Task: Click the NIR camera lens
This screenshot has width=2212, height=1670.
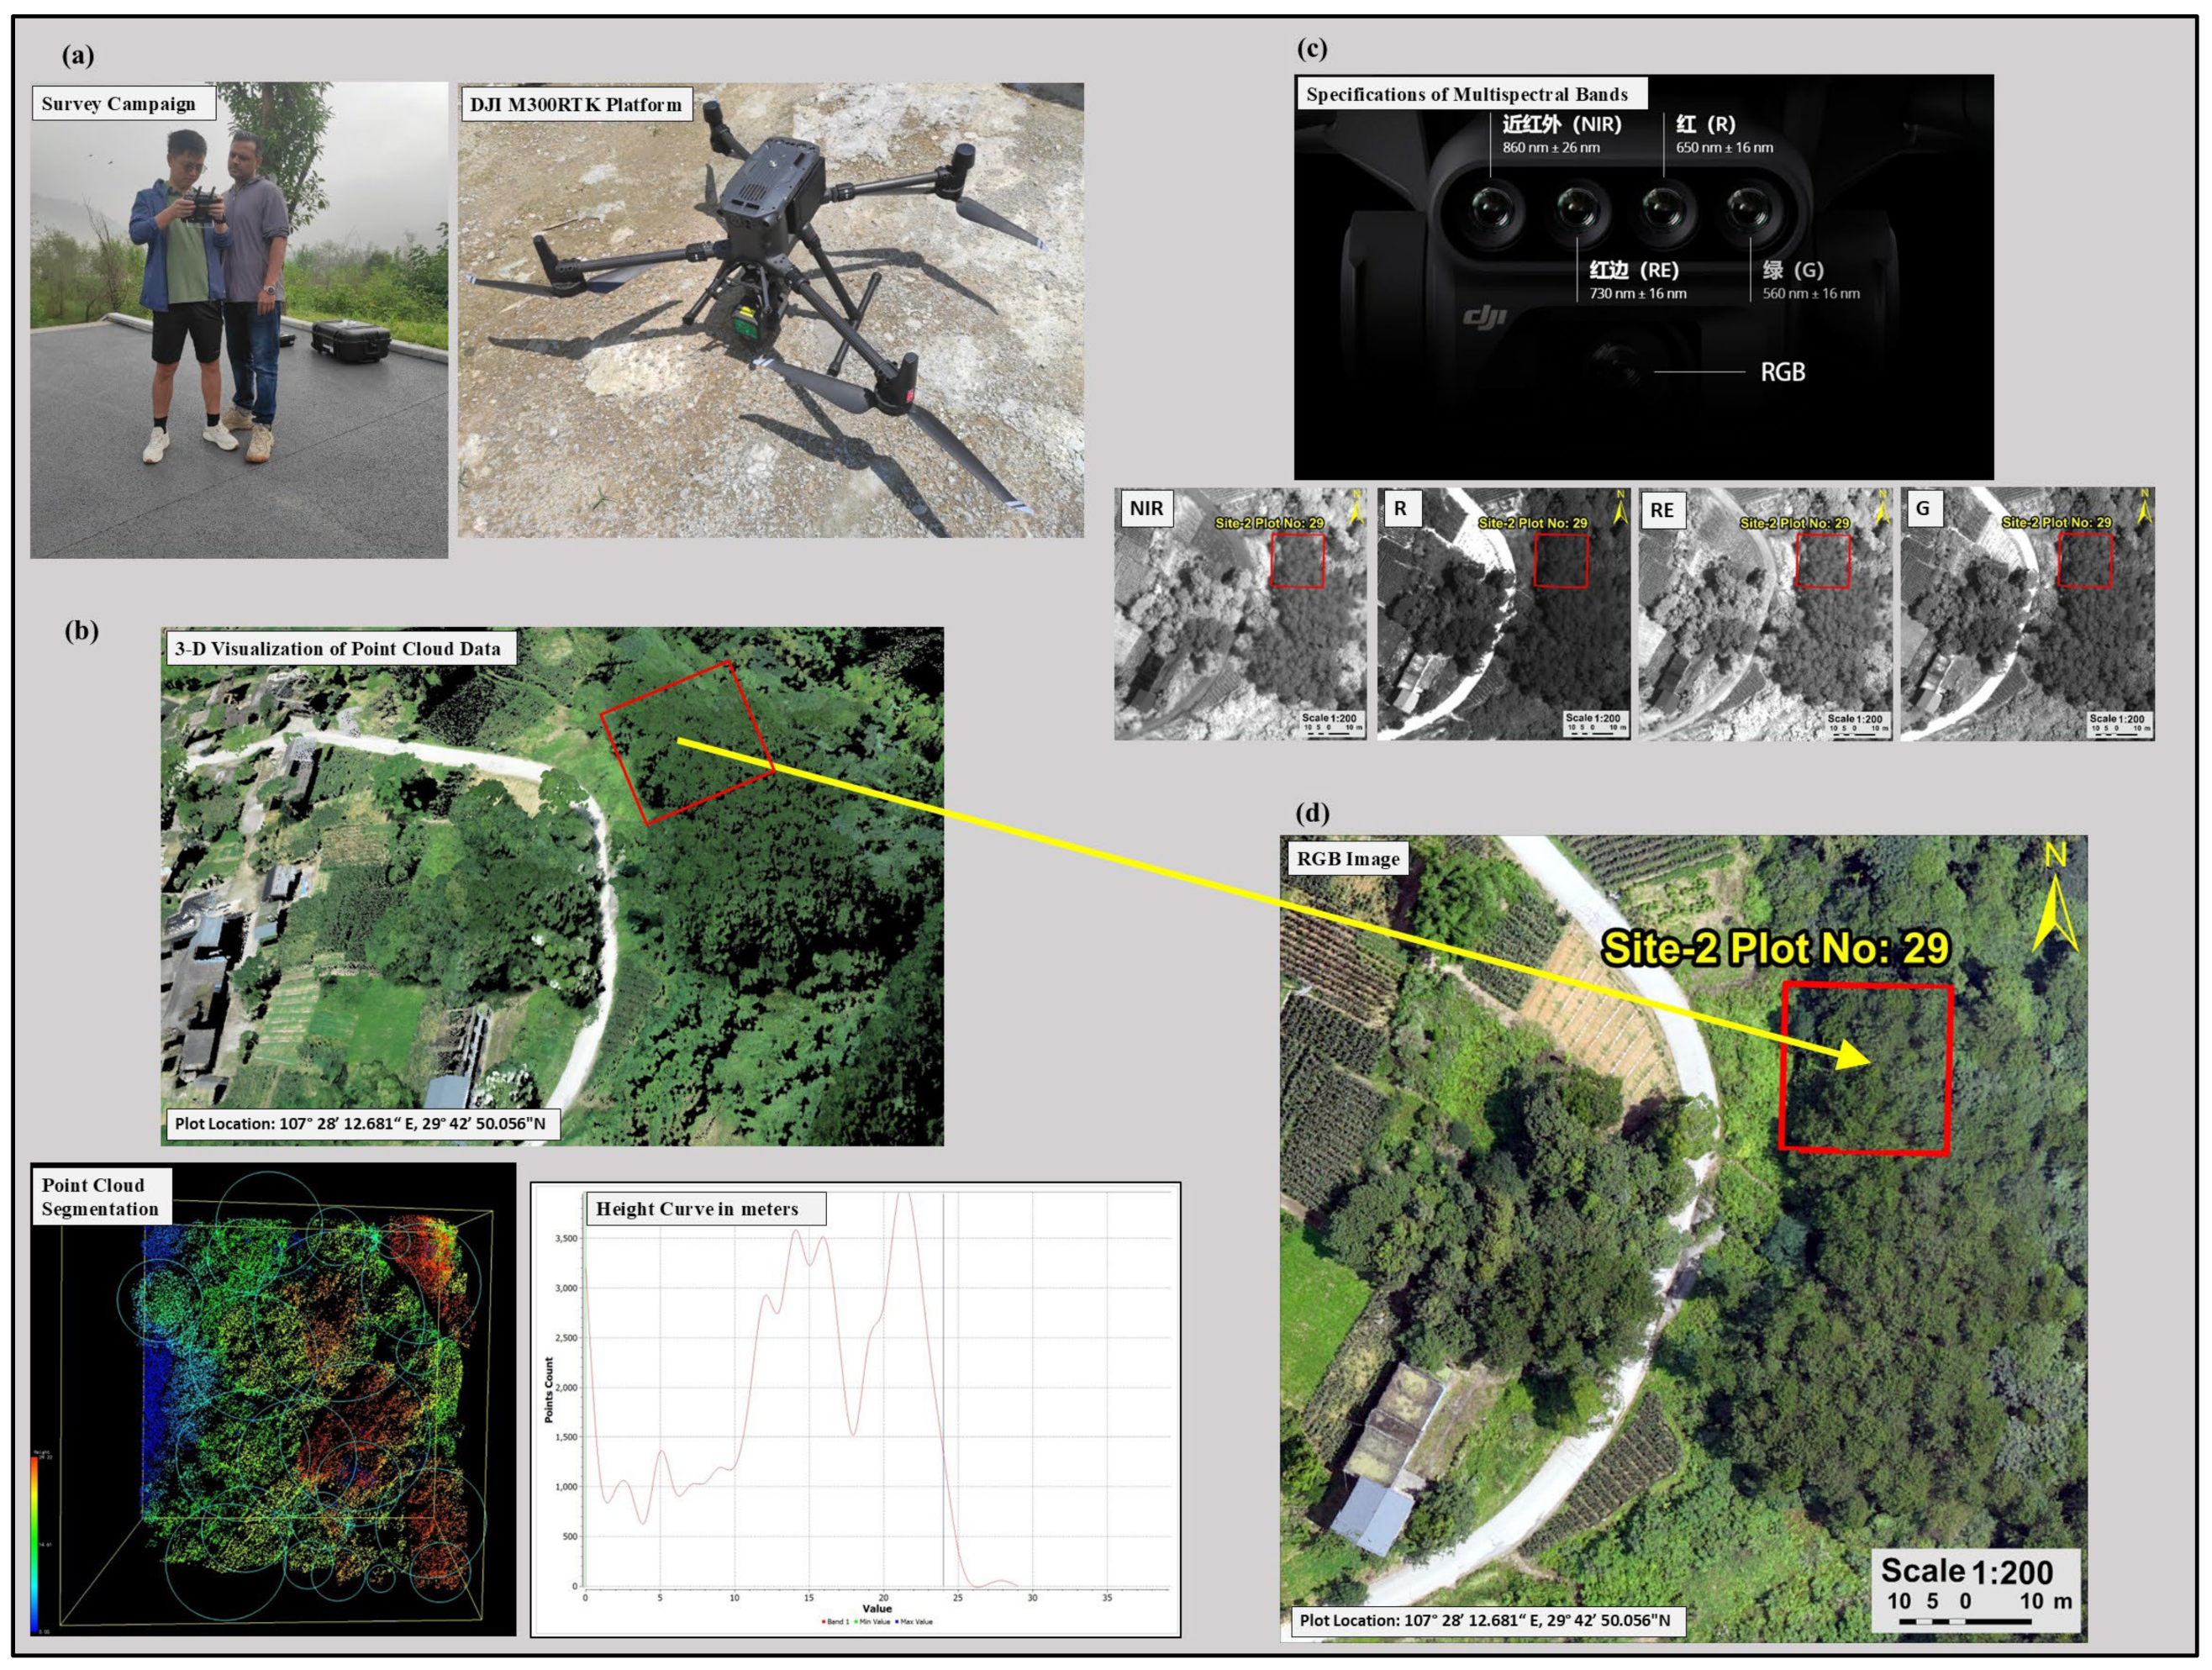Action: (1493, 211)
